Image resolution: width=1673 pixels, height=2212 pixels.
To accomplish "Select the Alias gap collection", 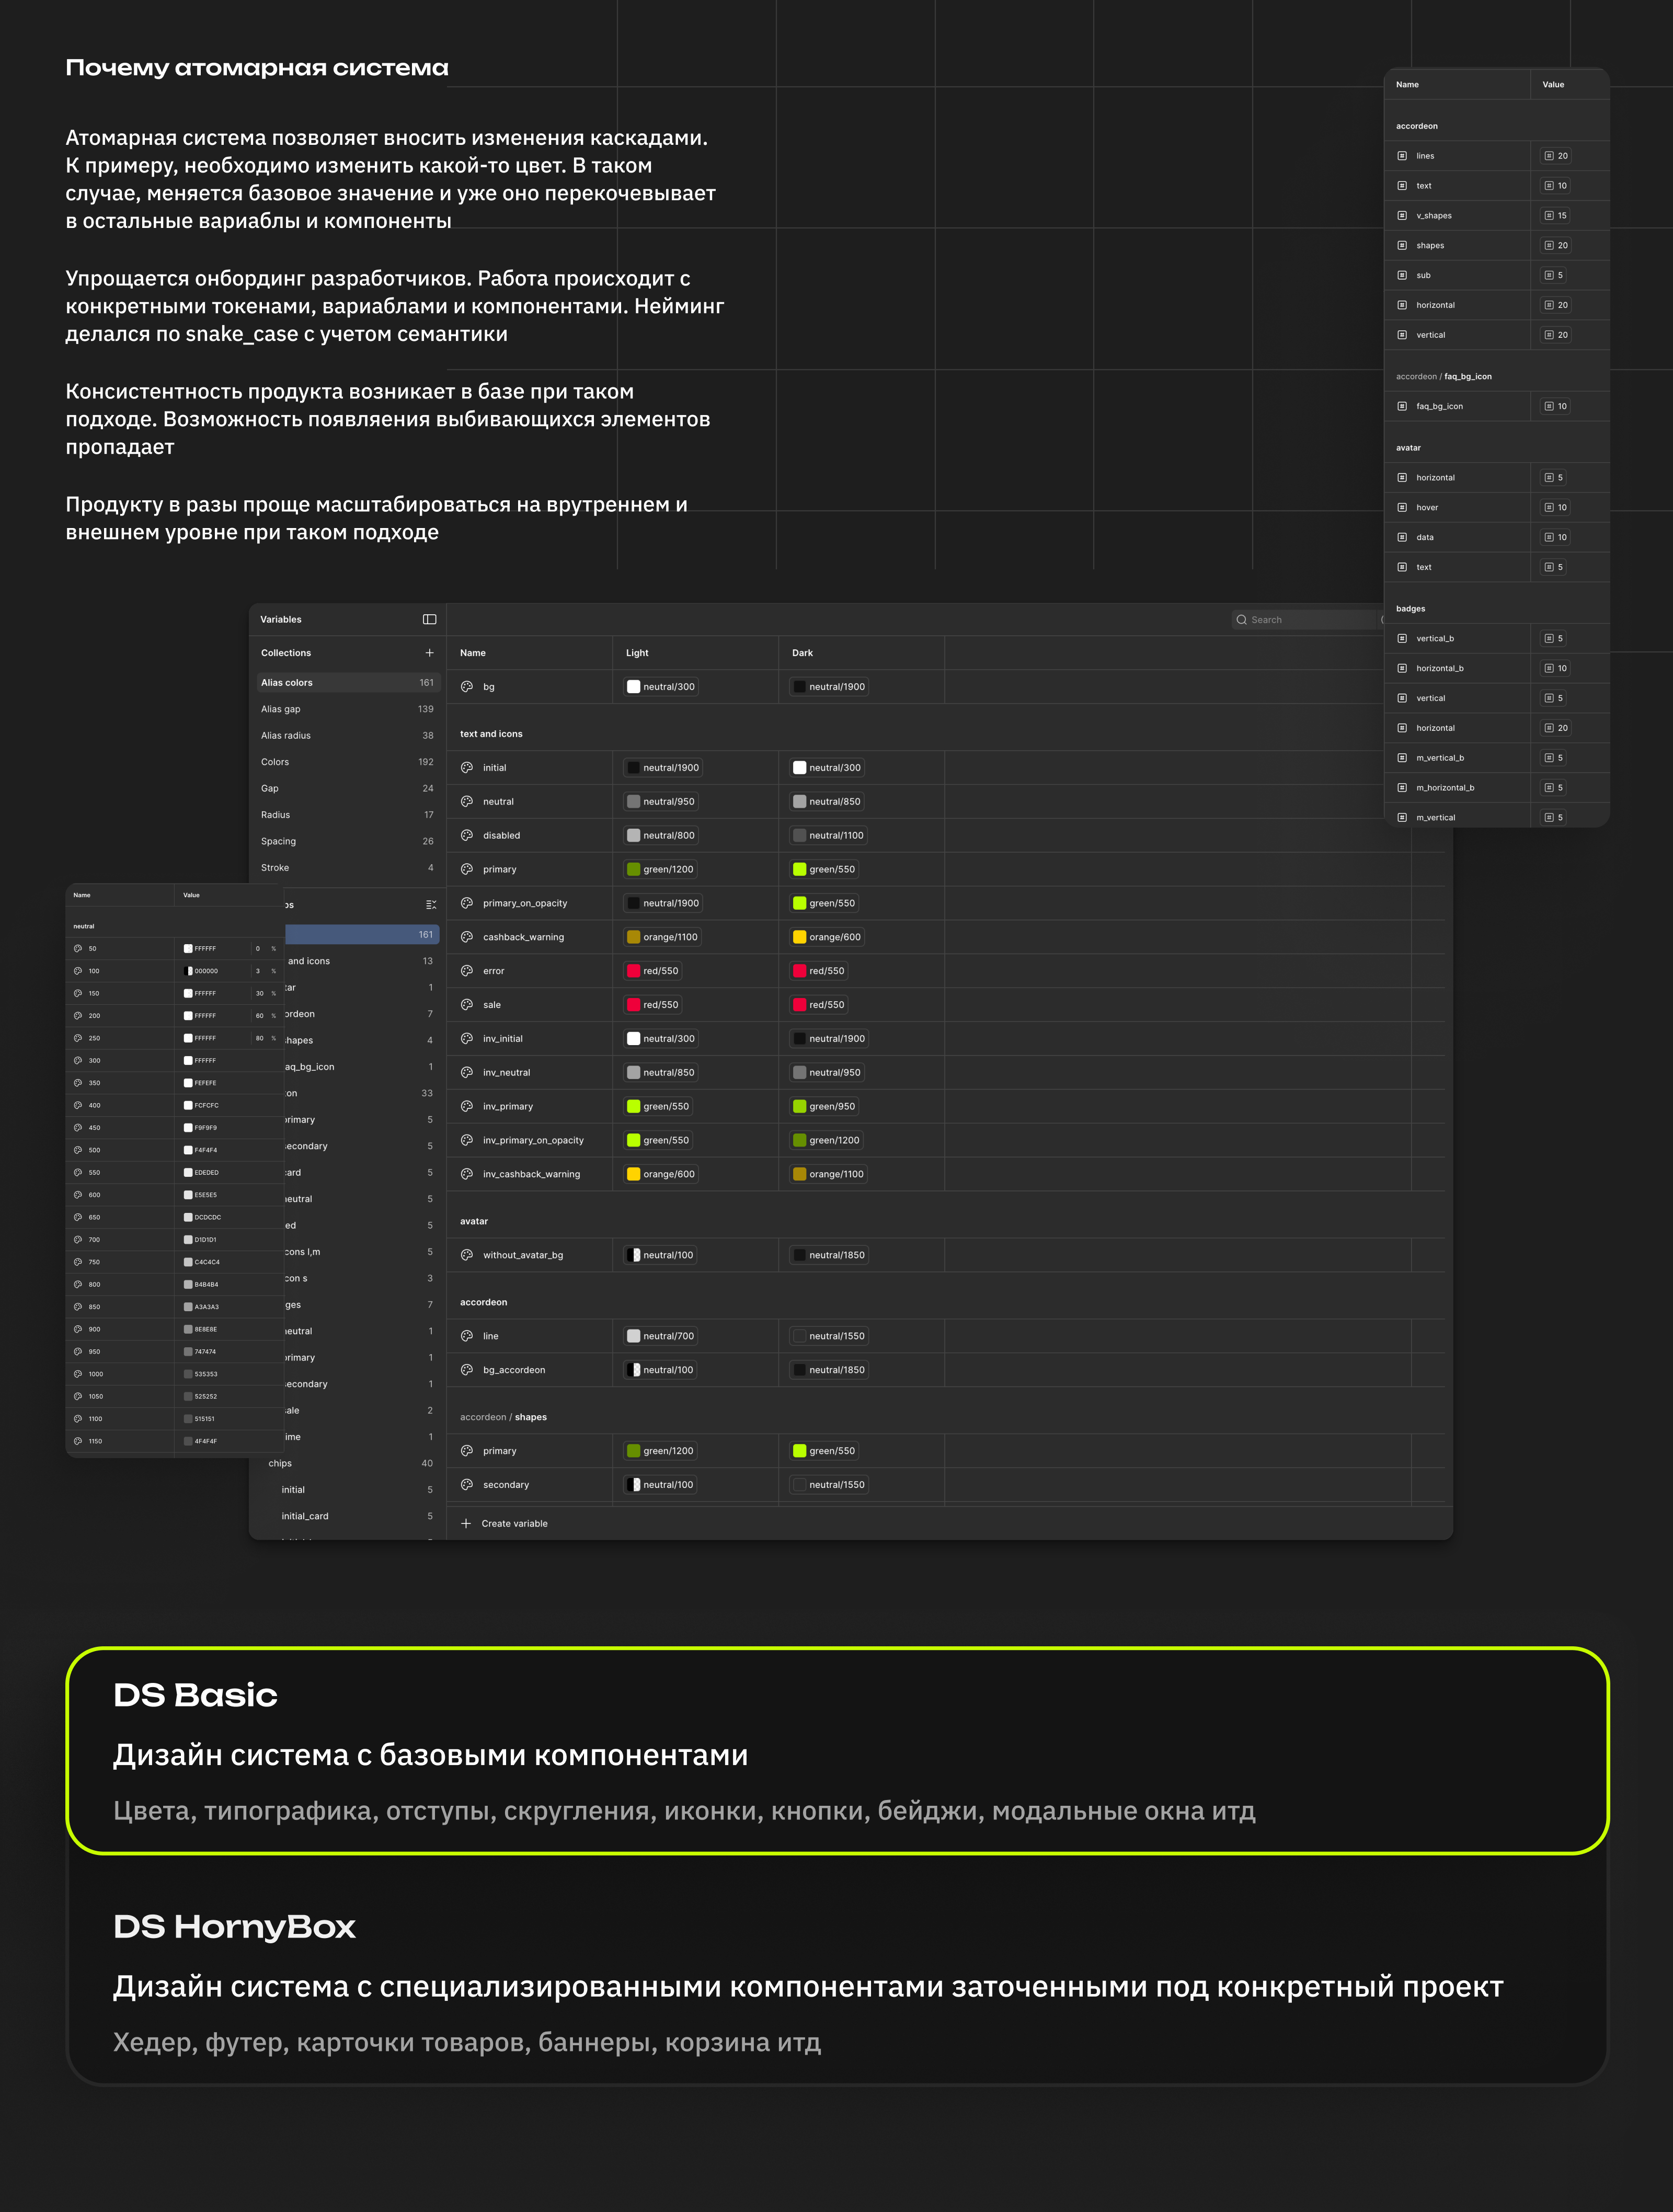I will (x=281, y=709).
